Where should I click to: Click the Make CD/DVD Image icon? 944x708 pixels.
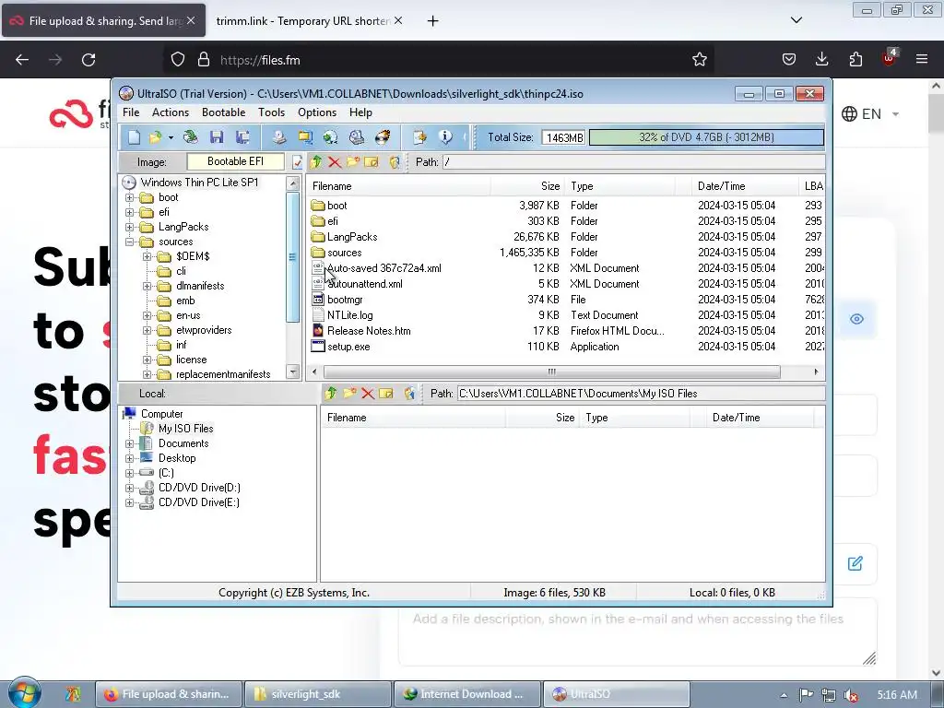pos(278,137)
